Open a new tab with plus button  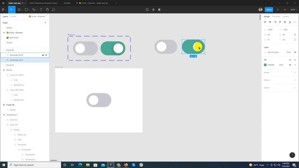116,3
